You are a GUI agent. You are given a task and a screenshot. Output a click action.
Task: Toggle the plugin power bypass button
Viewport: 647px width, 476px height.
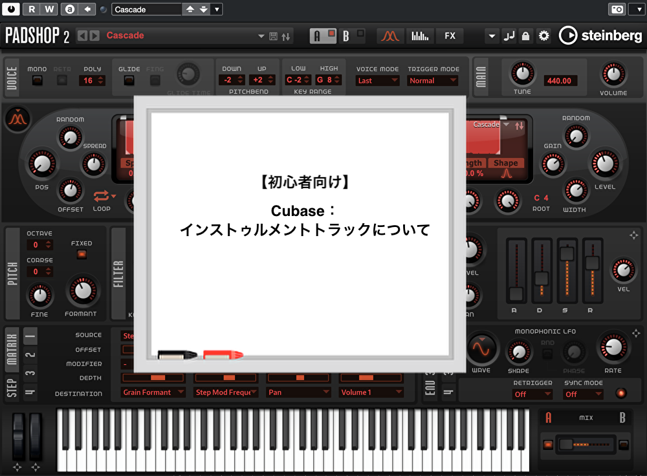pos(11,9)
